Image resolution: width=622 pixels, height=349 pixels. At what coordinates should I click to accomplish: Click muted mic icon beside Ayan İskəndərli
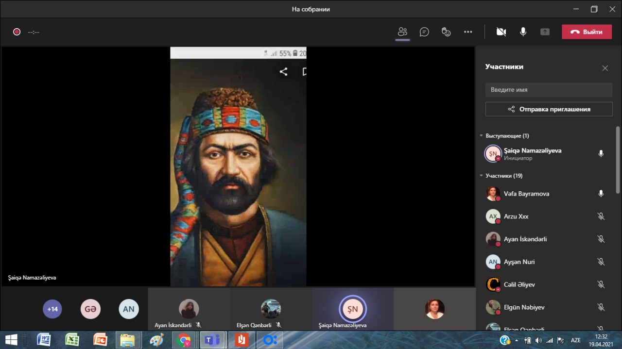click(601, 239)
